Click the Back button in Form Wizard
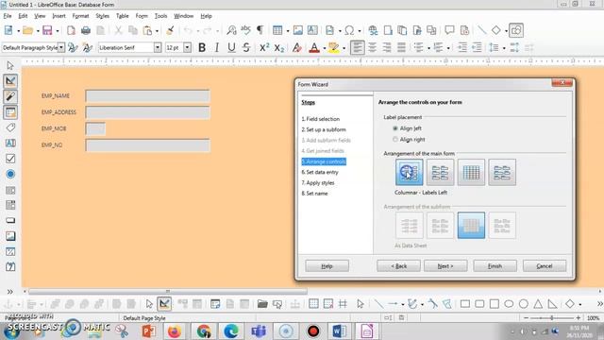The height and width of the screenshot is (340, 604). pyautogui.click(x=398, y=266)
